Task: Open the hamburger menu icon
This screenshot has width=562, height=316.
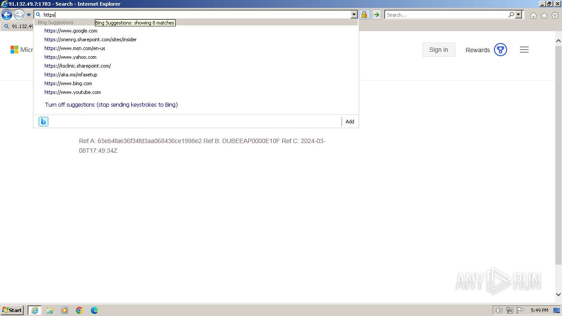Action: click(x=524, y=50)
